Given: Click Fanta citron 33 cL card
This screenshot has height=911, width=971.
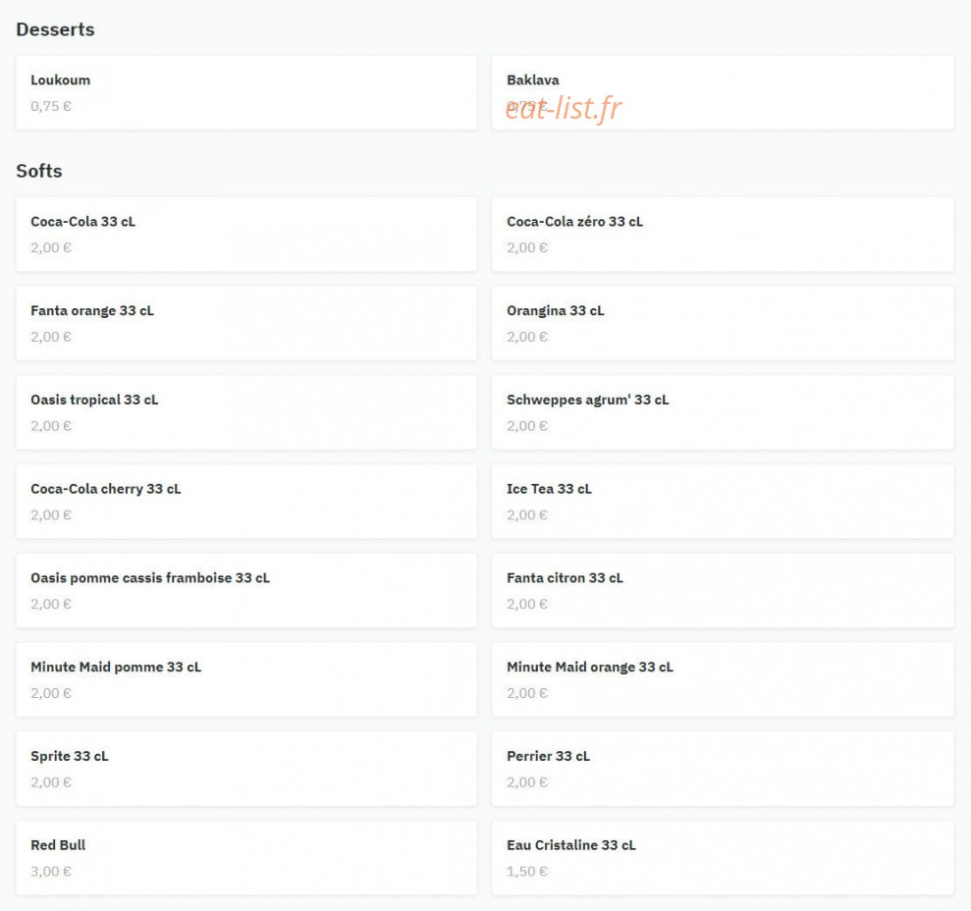Looking at the screenshot, I should click(723, 591).
